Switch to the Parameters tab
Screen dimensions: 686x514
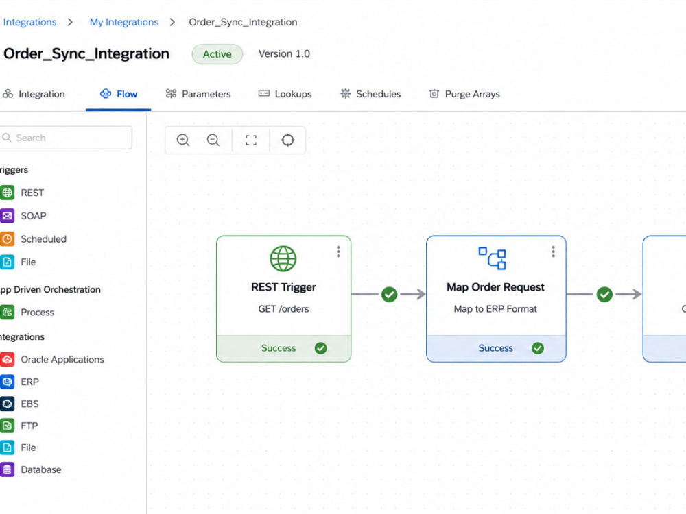[198, 94]
